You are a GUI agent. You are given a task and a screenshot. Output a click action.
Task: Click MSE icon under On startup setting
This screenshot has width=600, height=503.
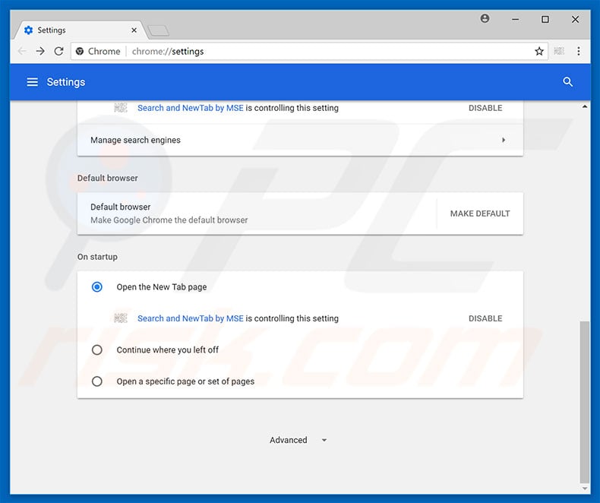coord(121,318)
